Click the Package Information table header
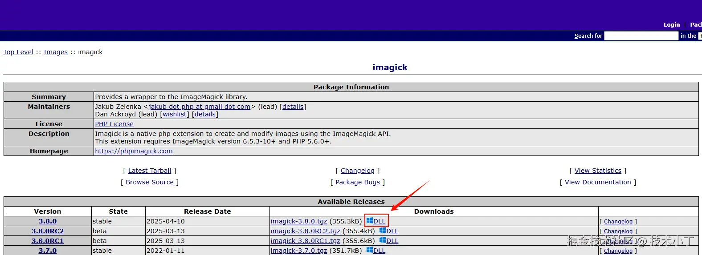The image size is (702, 255). [x=351, y=87]
